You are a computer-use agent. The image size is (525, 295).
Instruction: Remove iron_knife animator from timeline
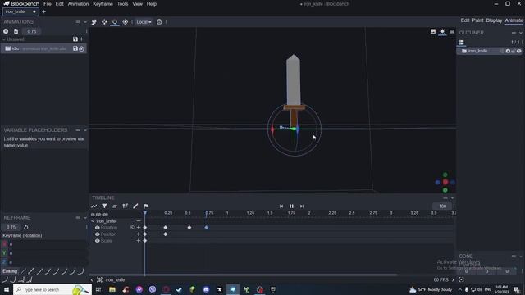[x=139, y=221]
